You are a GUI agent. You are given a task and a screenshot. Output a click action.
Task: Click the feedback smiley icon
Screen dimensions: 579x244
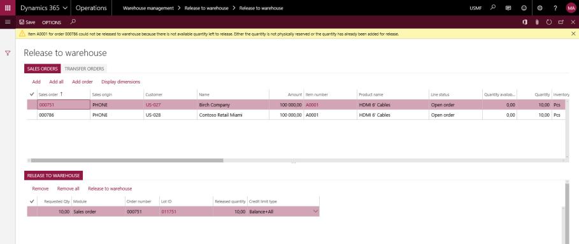pyautogui.click(x=524, y=8)
